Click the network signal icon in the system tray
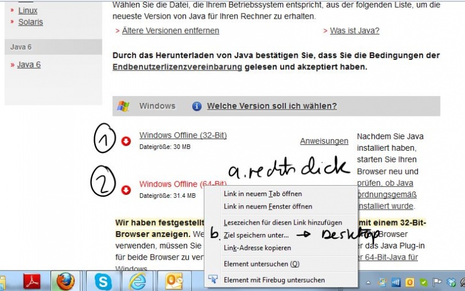Screen dimensions: 465x291 396,282
